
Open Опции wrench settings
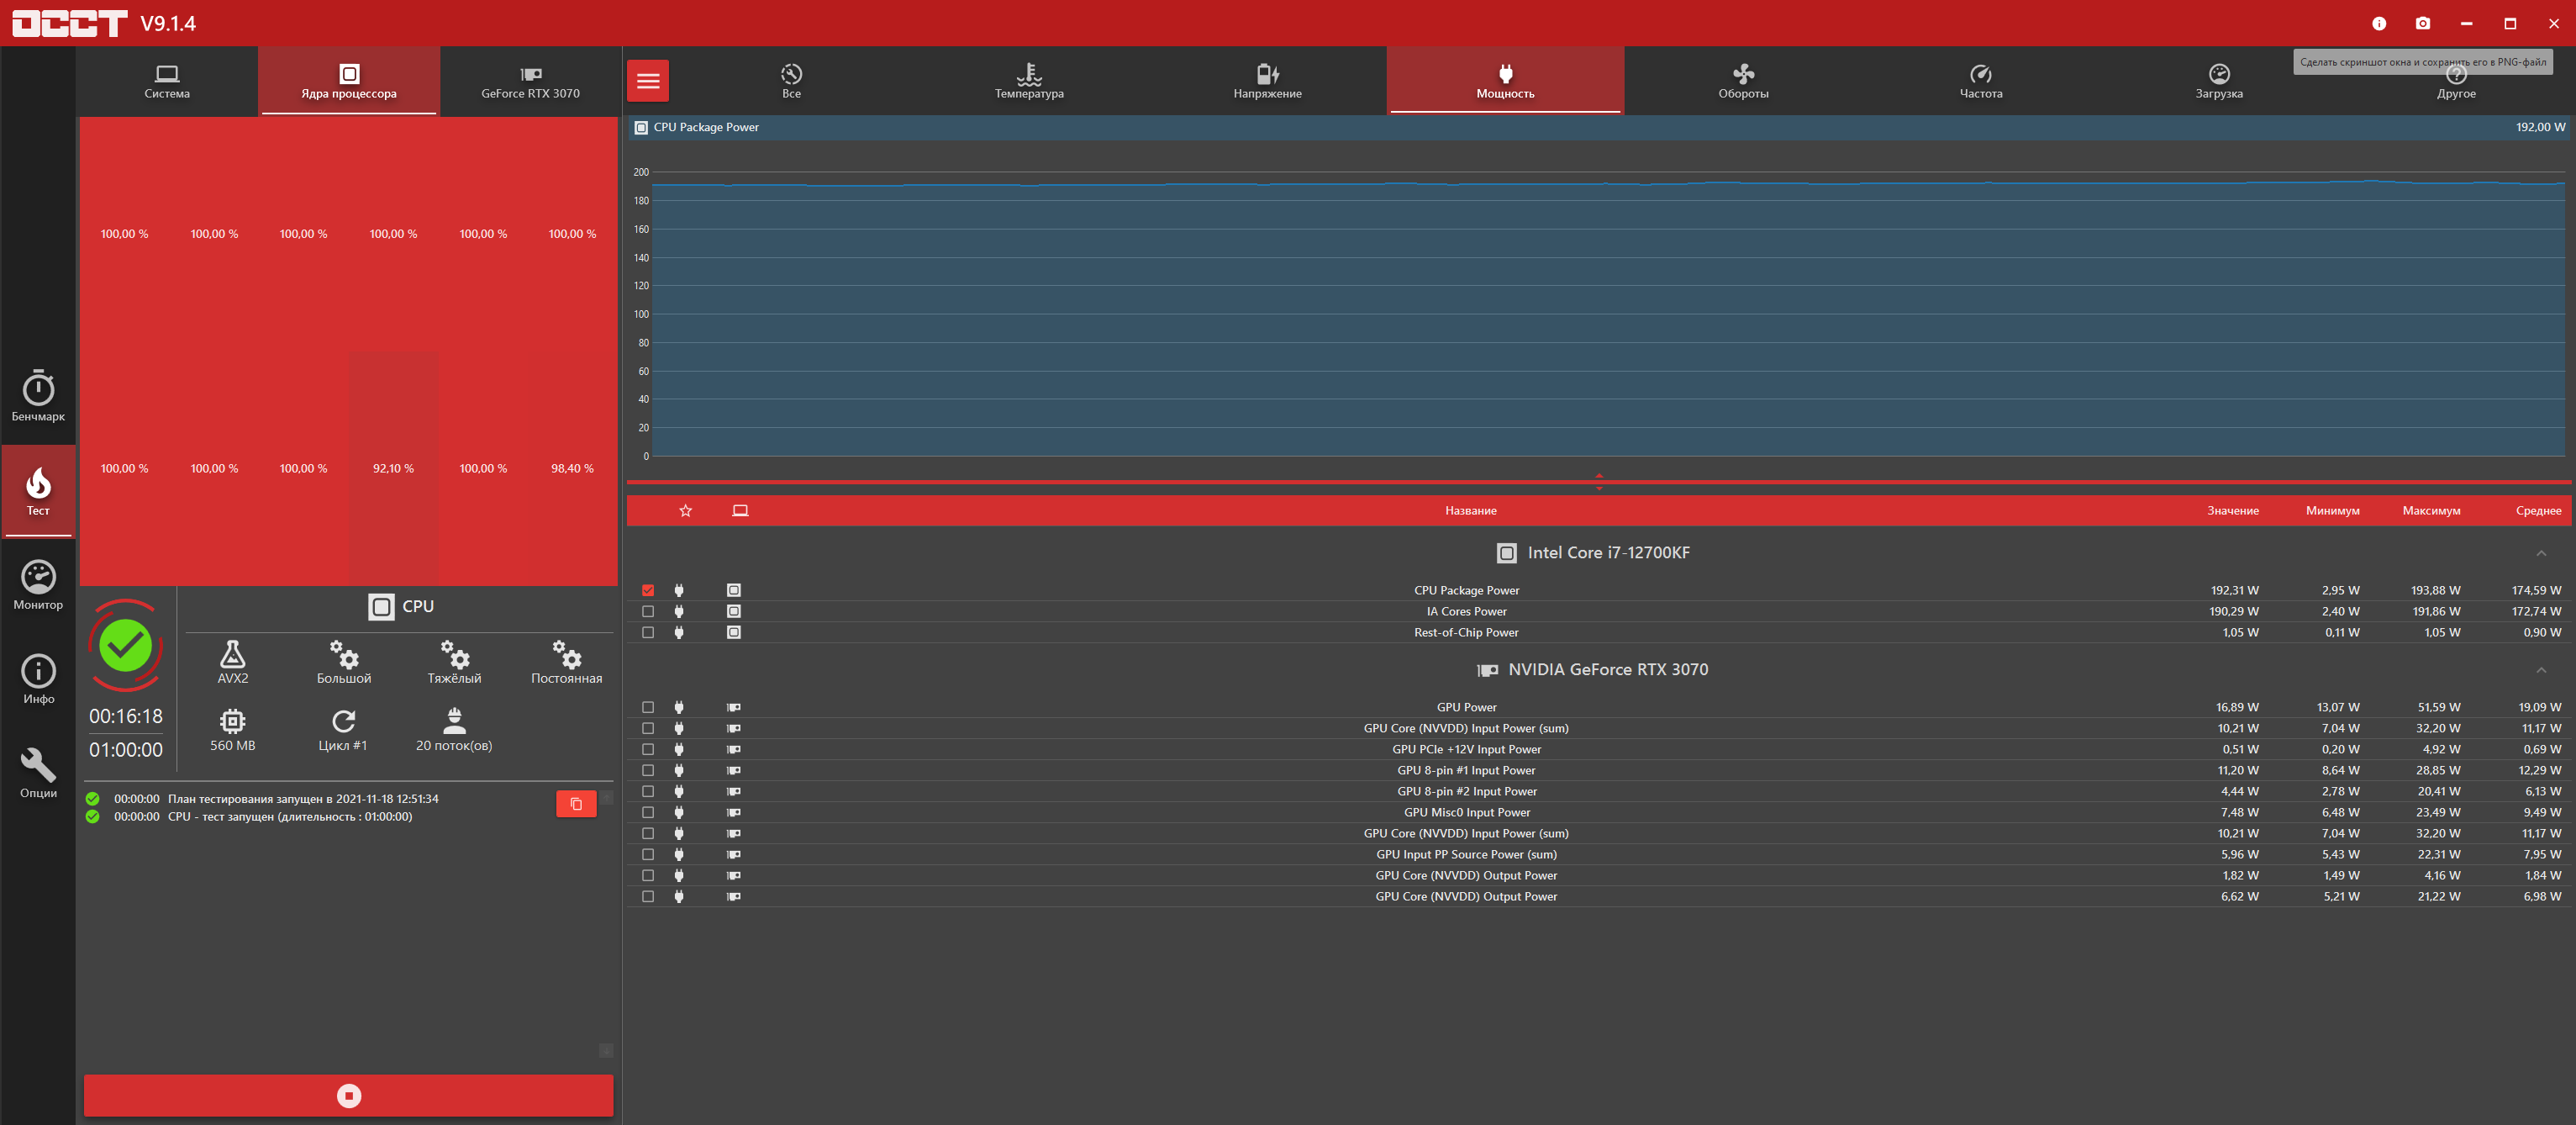coord(38,773)
